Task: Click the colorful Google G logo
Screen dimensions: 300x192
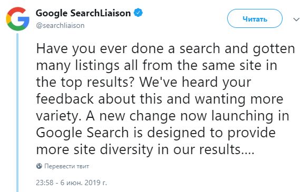Action: click(17, 19)
